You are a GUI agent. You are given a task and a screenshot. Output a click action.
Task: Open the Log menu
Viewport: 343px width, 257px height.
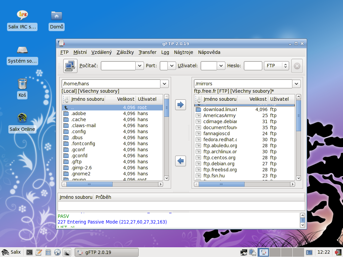point(165,52)
